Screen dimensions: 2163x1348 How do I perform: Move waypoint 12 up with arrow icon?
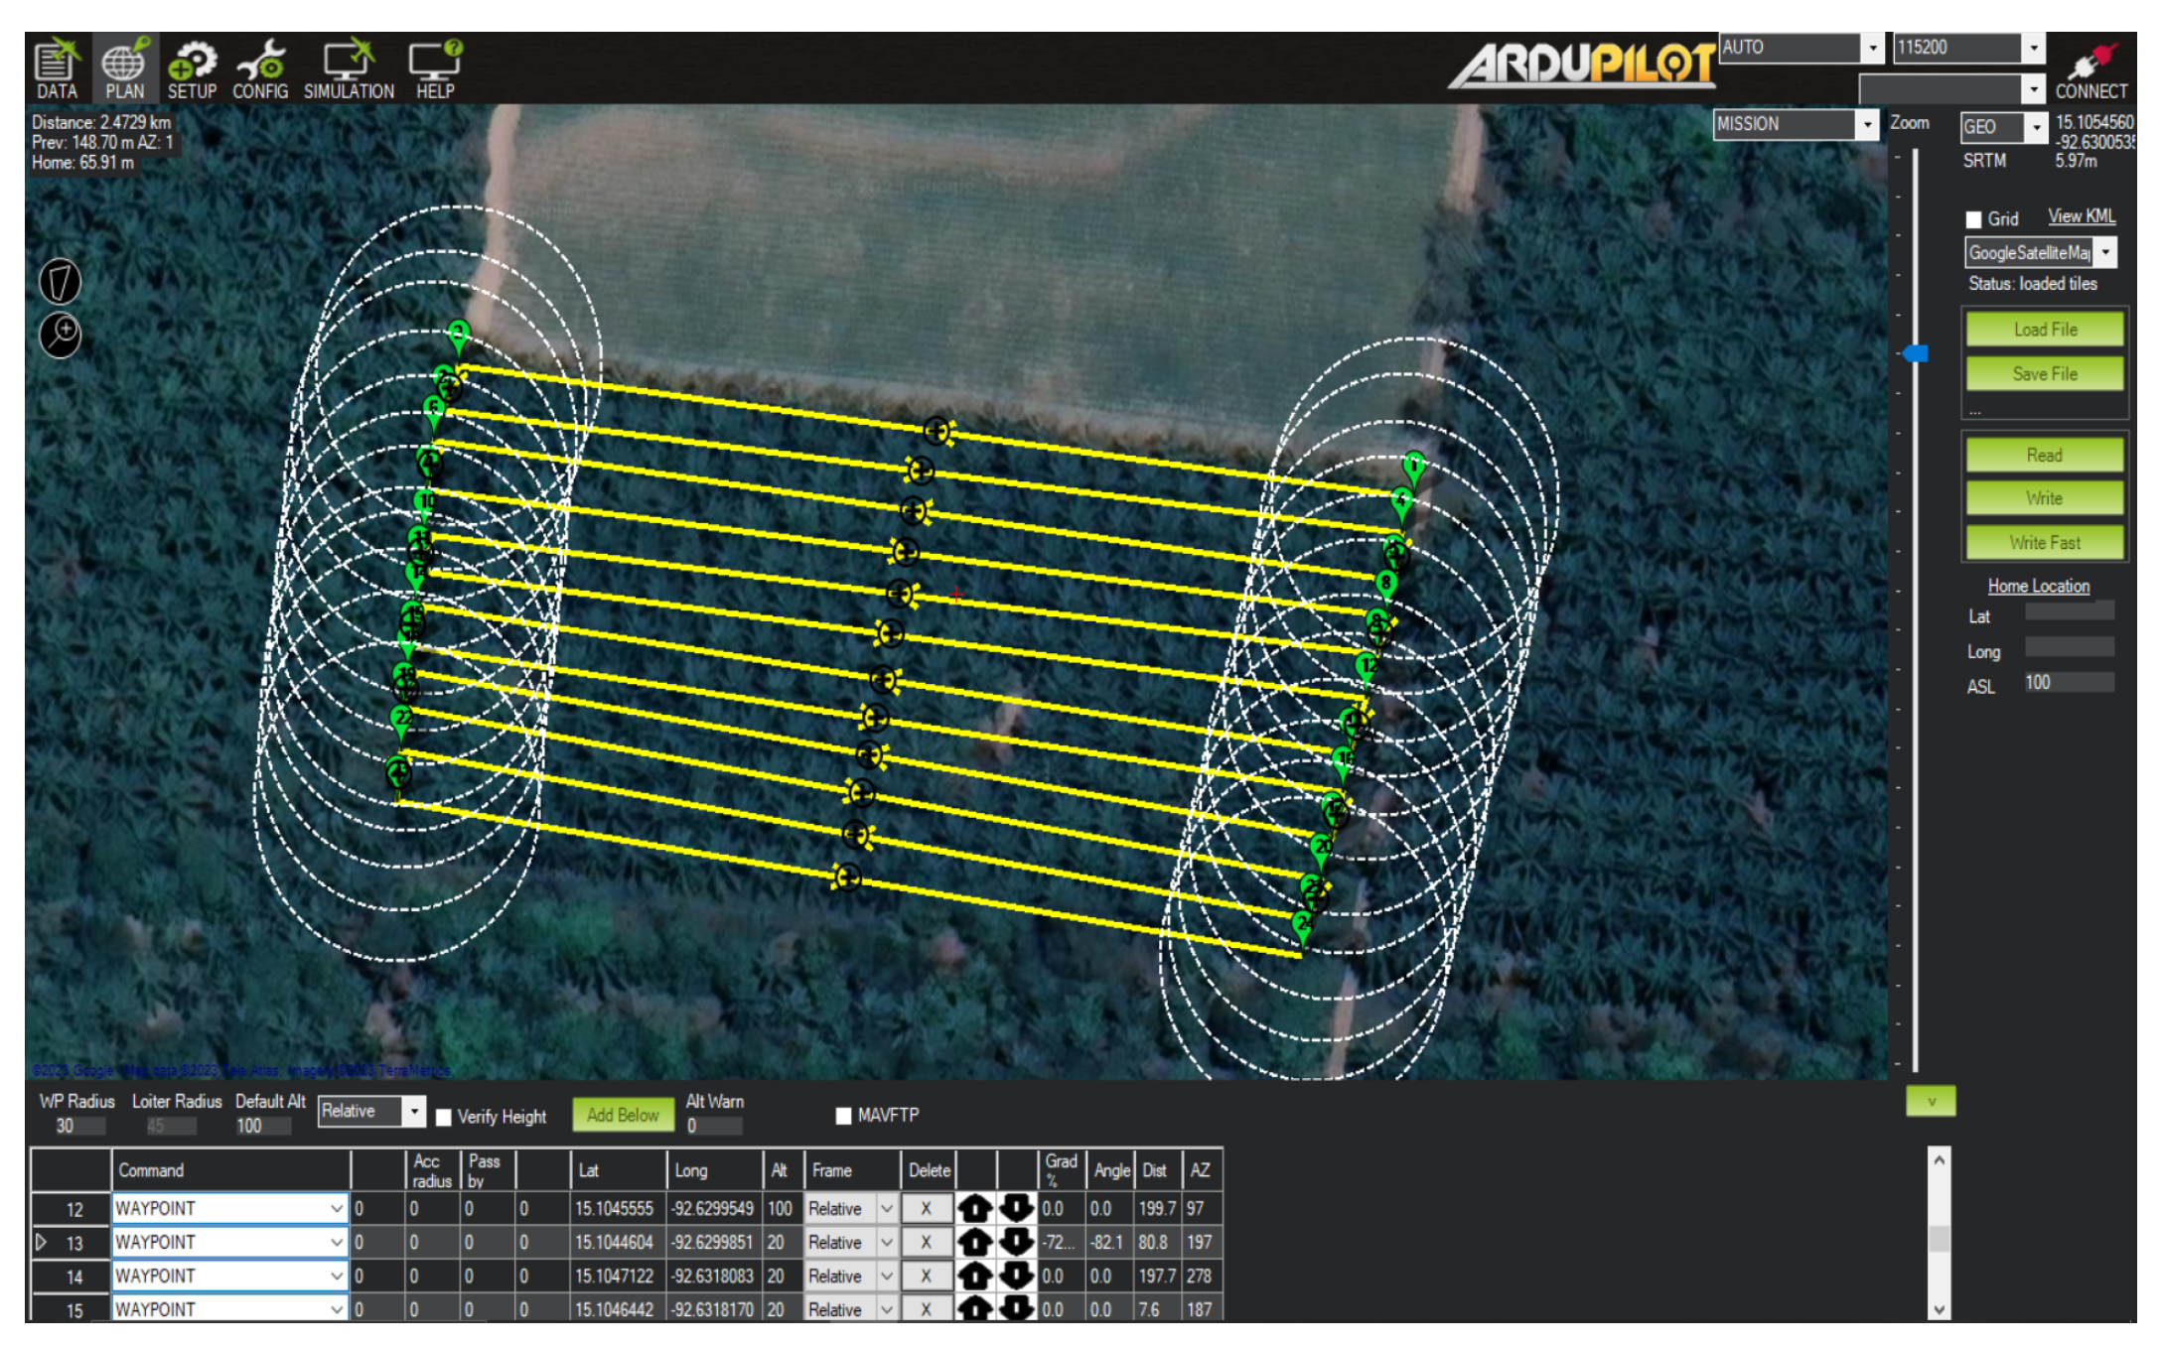pos(974,1208)
